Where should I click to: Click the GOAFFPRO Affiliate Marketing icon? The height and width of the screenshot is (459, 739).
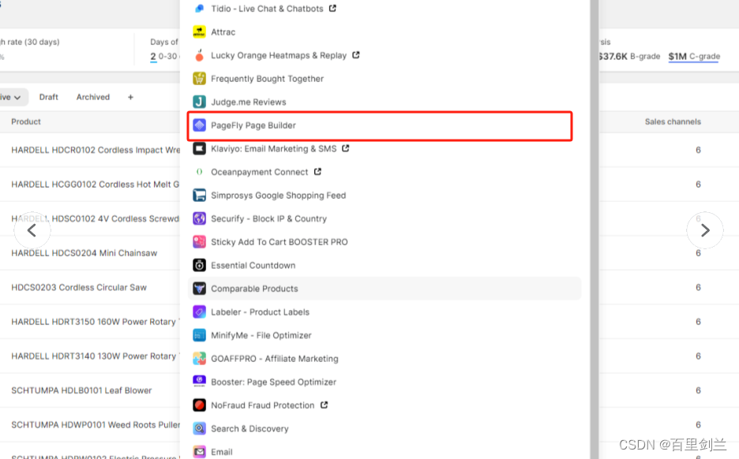(200, 359)
